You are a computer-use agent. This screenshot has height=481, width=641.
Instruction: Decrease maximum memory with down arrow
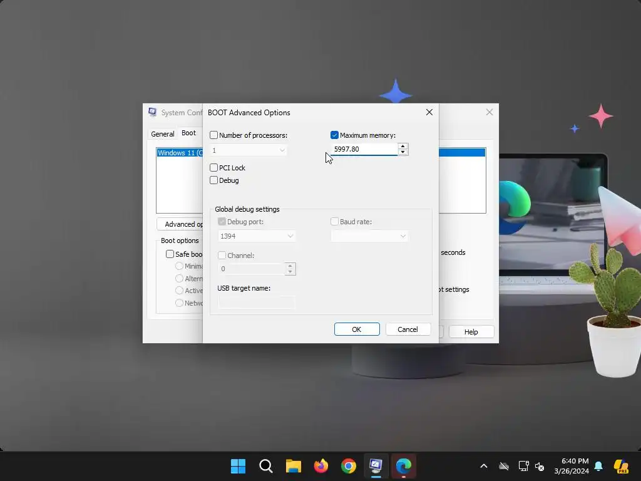(x=403, y=152)
